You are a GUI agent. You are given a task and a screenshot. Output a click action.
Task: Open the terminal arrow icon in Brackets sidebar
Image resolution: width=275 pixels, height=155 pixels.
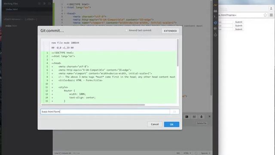point(215,16)
